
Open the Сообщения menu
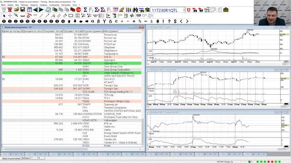click(54, 5)
